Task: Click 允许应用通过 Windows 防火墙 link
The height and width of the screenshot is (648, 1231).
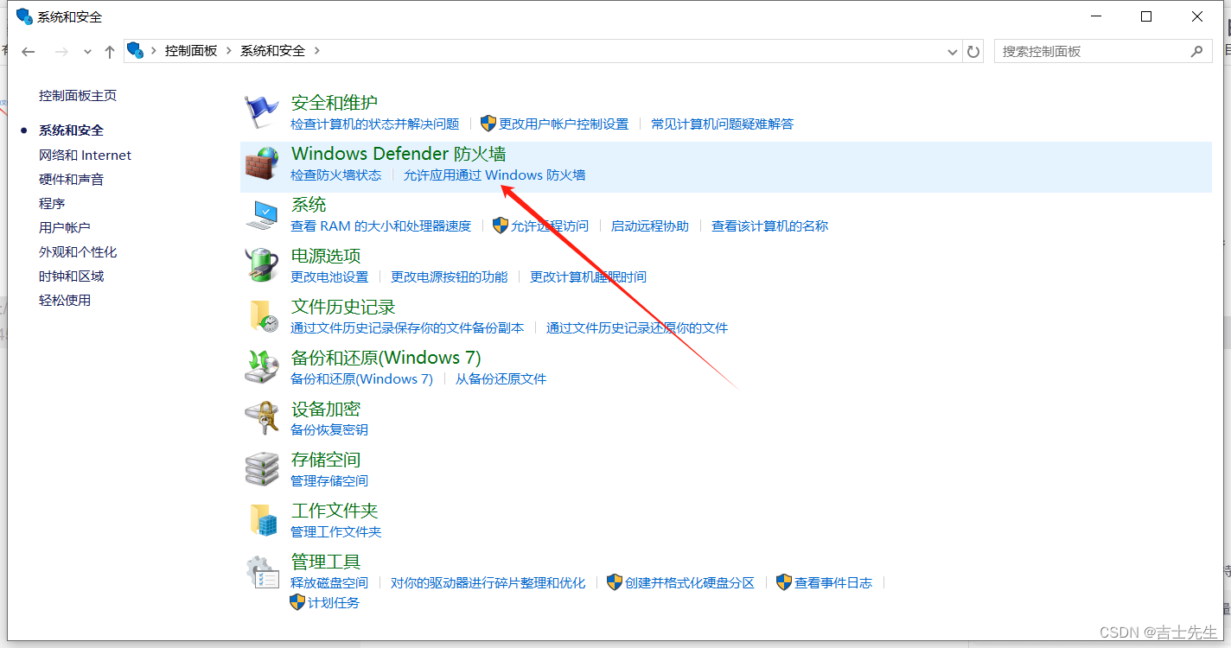Action: click(x=494, y=175)
